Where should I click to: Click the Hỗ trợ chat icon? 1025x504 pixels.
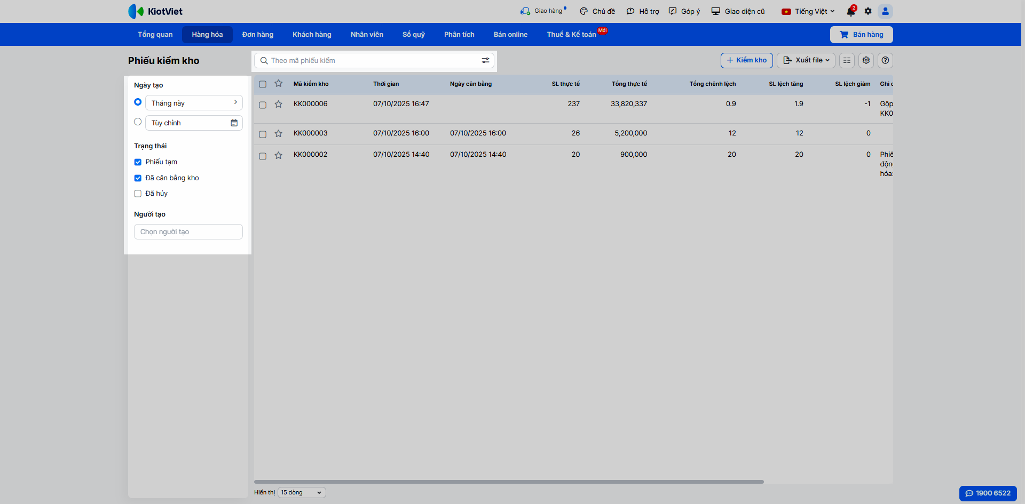630,11
